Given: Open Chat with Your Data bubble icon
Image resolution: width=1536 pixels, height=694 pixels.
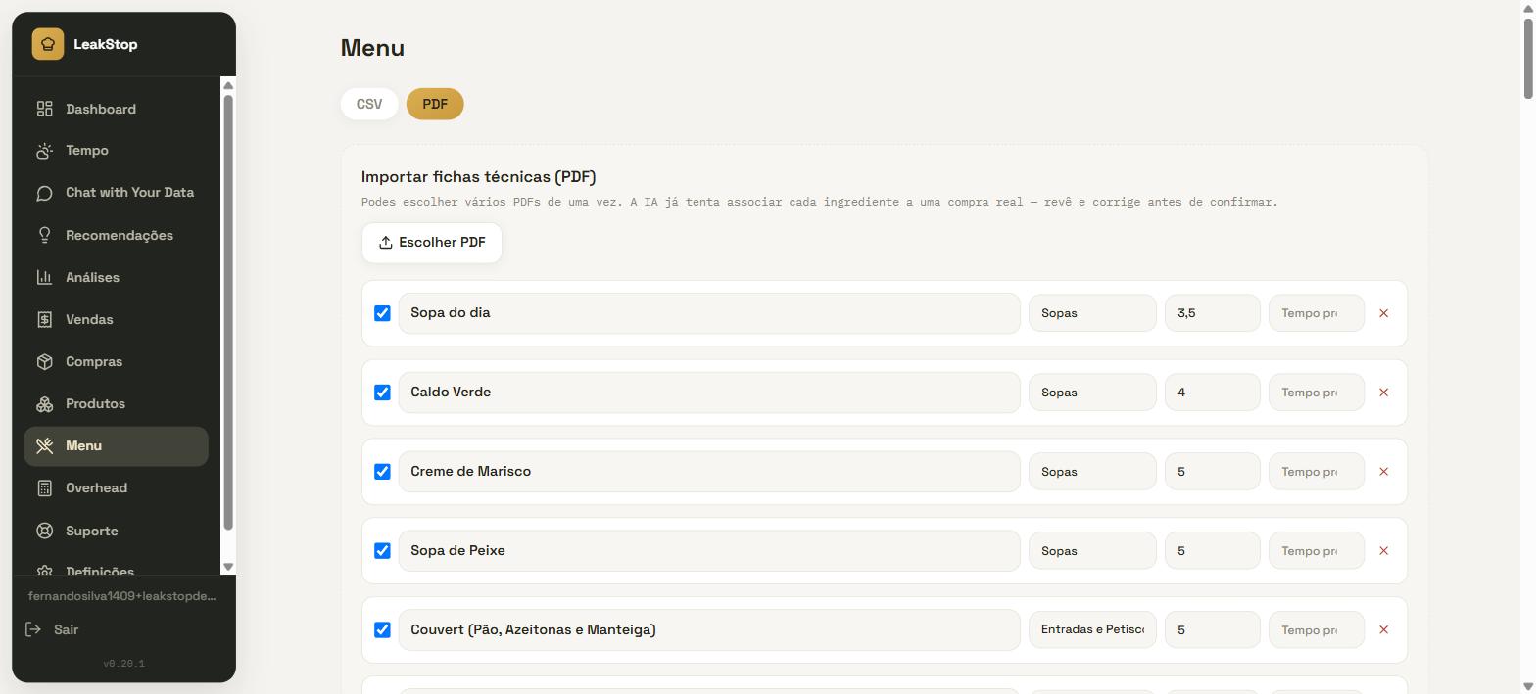Looking at the screenshot, I should pyautogui.click(x=44, y=193).
